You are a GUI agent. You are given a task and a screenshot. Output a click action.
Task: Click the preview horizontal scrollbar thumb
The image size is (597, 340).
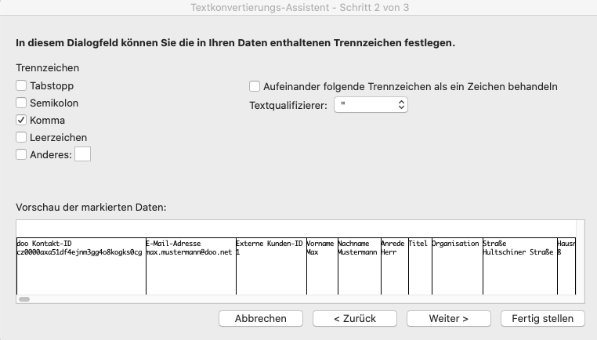24,298
